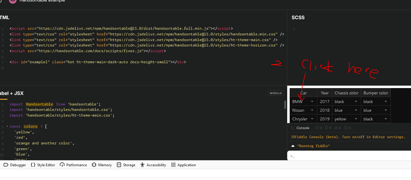Image resolution: width=411 pixels, height=180 pixels.
Task: Click the fixer.js script line in HTML
Action: 88,51
